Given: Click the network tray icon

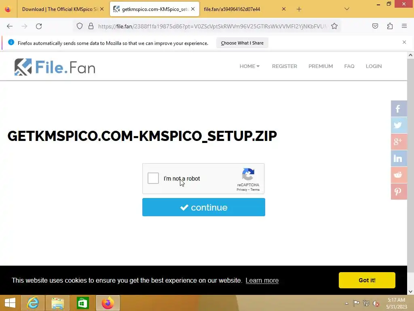Looking at the screenshot, I should tap(366, 303).
